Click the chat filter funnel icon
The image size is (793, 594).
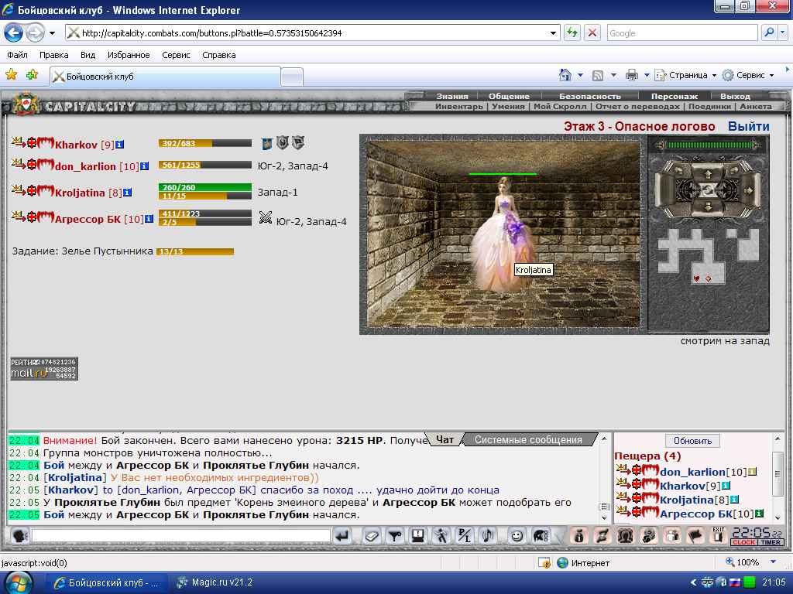coord(395,535)
